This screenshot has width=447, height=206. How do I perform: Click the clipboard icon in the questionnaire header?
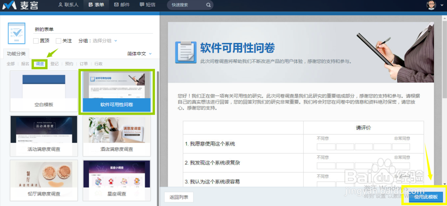(x=185, y=51)
